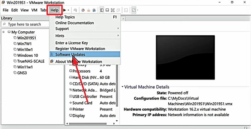Click the Network Adapter icon

[71, 90]
